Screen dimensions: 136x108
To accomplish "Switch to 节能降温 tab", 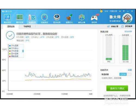I will point(27,26).
